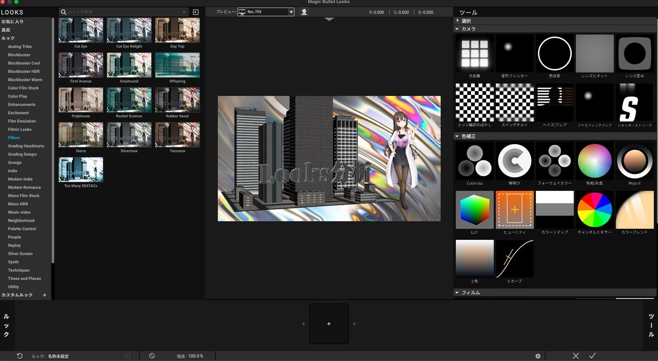The height and width of the screenshot is (361, 658).
Task: Add the 2色 two-tone tool
Action: [475, 258]
